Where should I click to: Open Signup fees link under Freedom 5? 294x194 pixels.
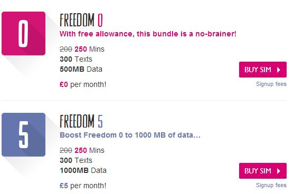coord(271,185)
